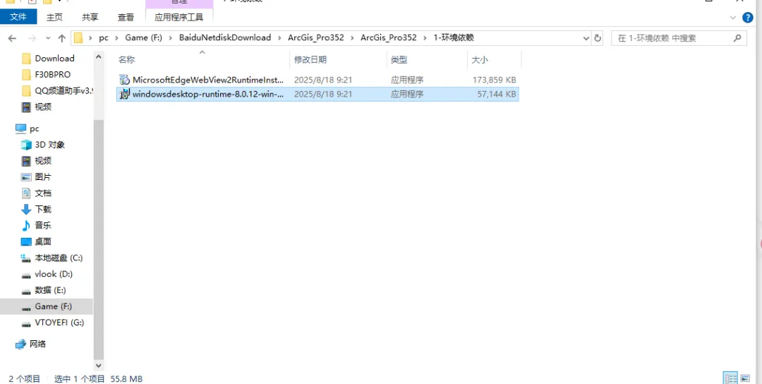The height and width of the screenshot is (384, 762).
Task: Open the 文件 ribbon tab
Action: pos(18,17)
